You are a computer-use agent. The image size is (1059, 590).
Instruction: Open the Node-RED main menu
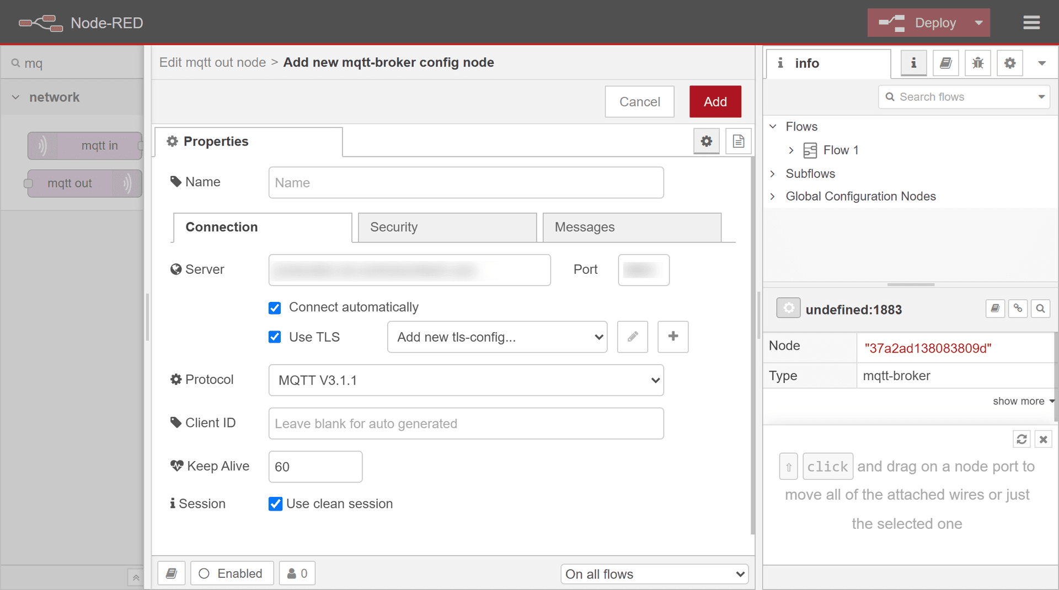1031,23
